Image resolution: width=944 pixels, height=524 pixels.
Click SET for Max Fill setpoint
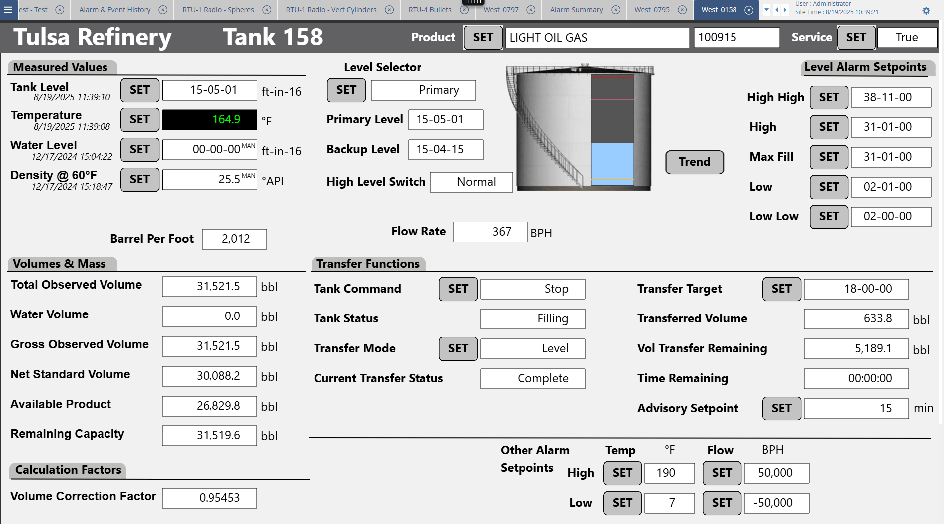829,157
